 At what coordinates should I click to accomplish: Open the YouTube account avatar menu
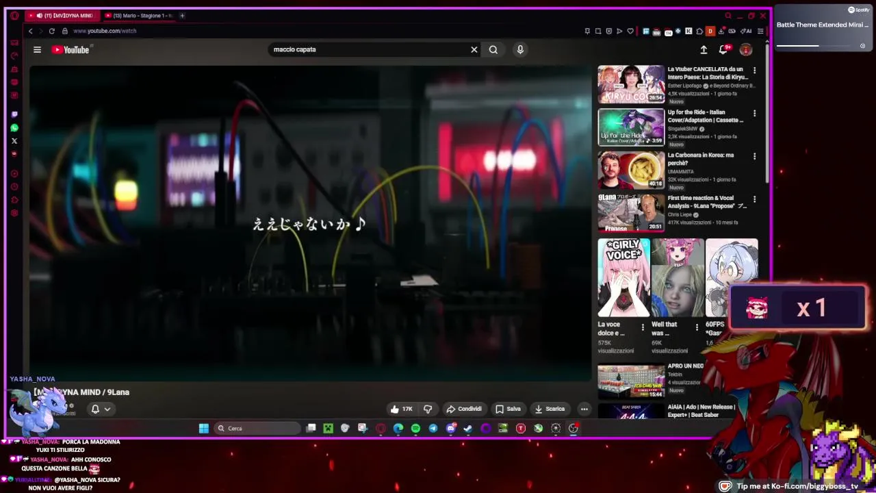[746, 49]
